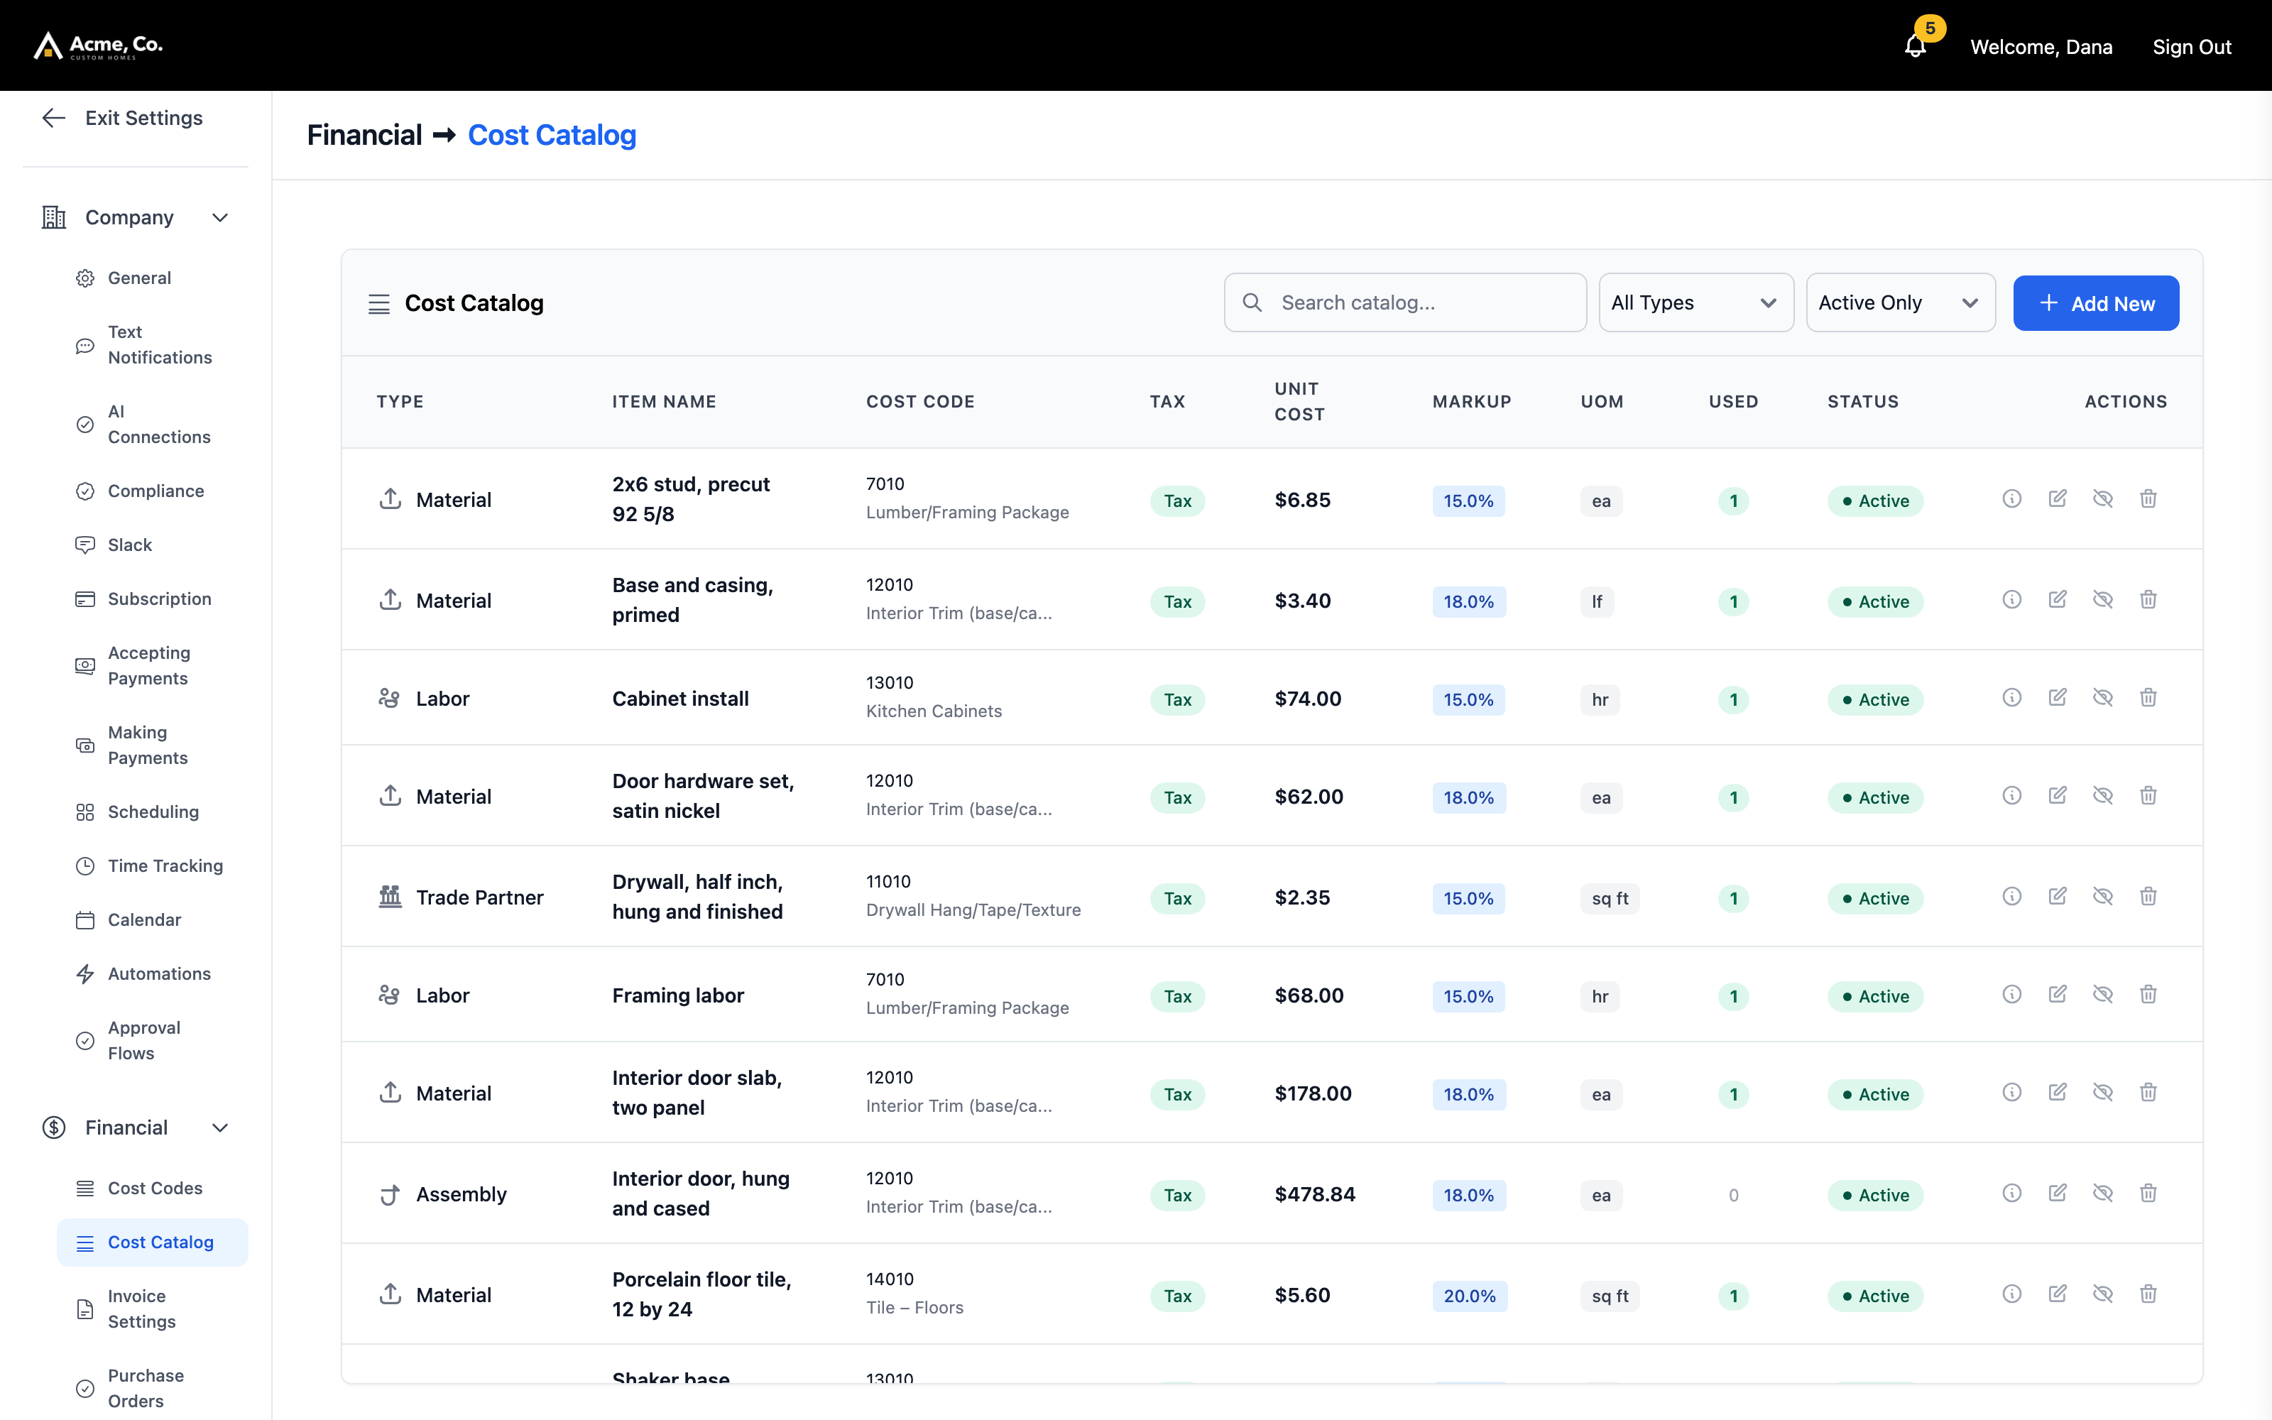Click the Trade Partner type cell
This screenshot has height=1420, width=2272.
point(460,897)
